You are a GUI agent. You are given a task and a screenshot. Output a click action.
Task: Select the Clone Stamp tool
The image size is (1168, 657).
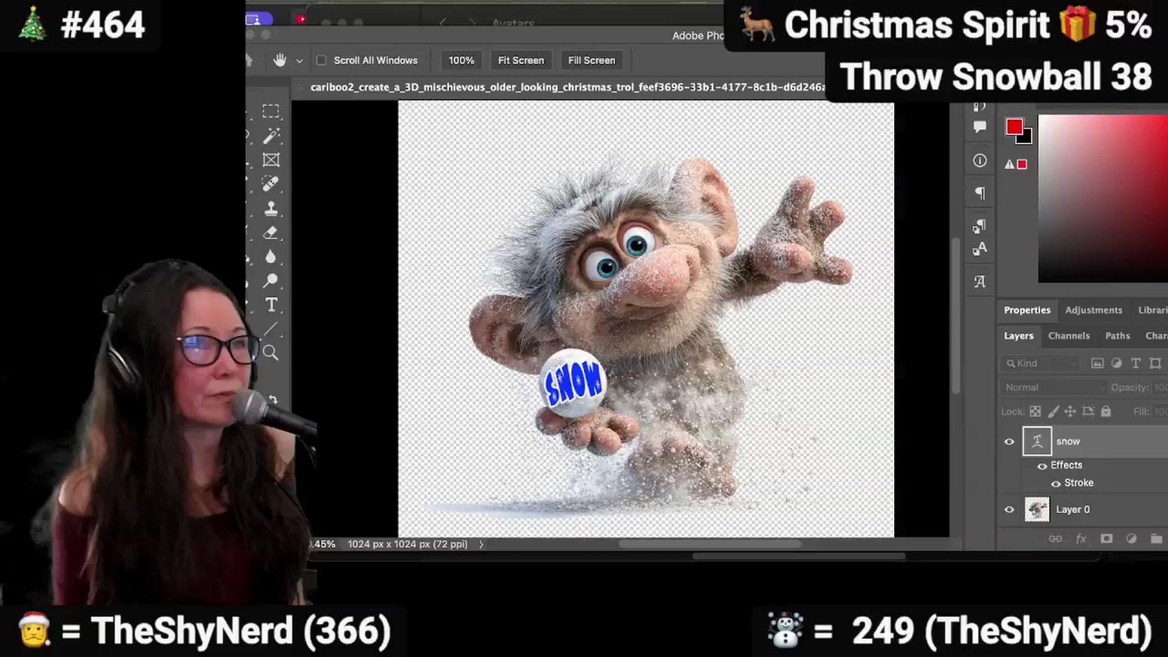point(271,209)
